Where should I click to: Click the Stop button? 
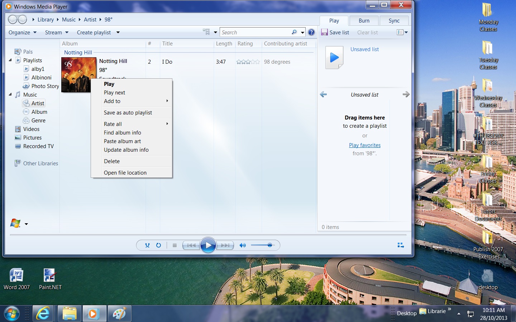click(175, 245)
